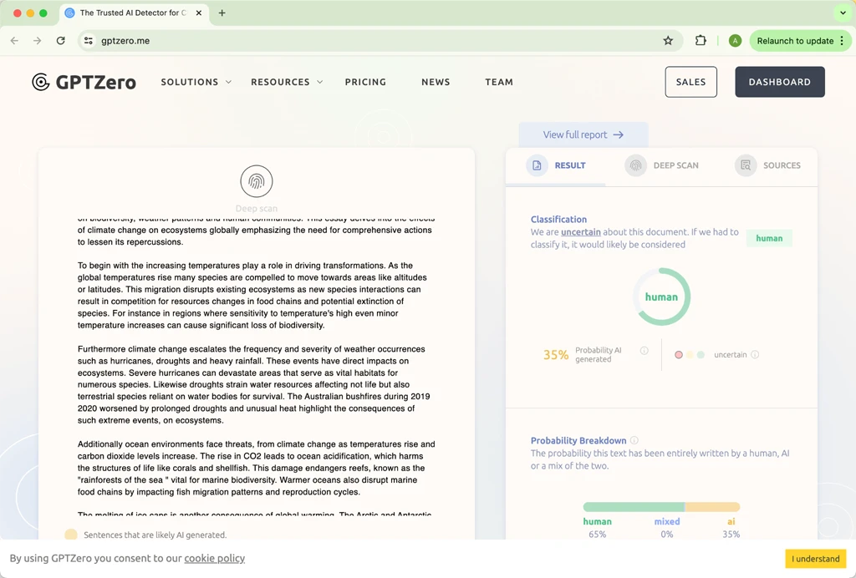Close the GPTZero browser tab
This screenshot has height=578, width=856.
(199, 13)
